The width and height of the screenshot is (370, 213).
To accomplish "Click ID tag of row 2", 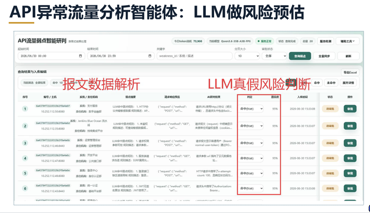I will point(53,123).
